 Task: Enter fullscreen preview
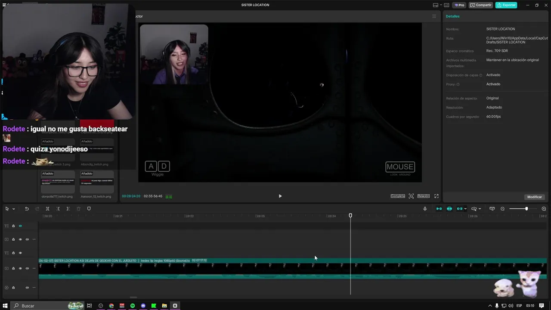436,196
